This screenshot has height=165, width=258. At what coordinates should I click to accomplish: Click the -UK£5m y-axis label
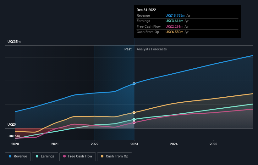click(x=14, y=136)
